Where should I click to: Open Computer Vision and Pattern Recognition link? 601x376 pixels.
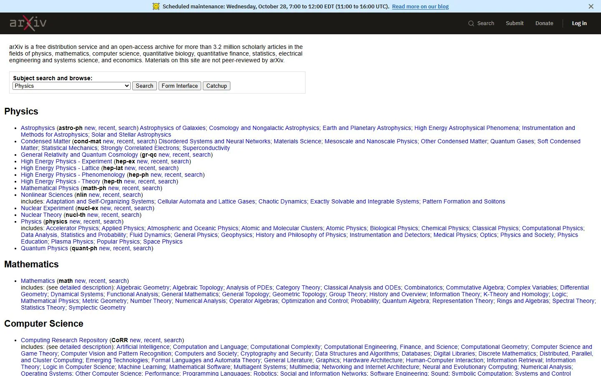pos(116,353)
